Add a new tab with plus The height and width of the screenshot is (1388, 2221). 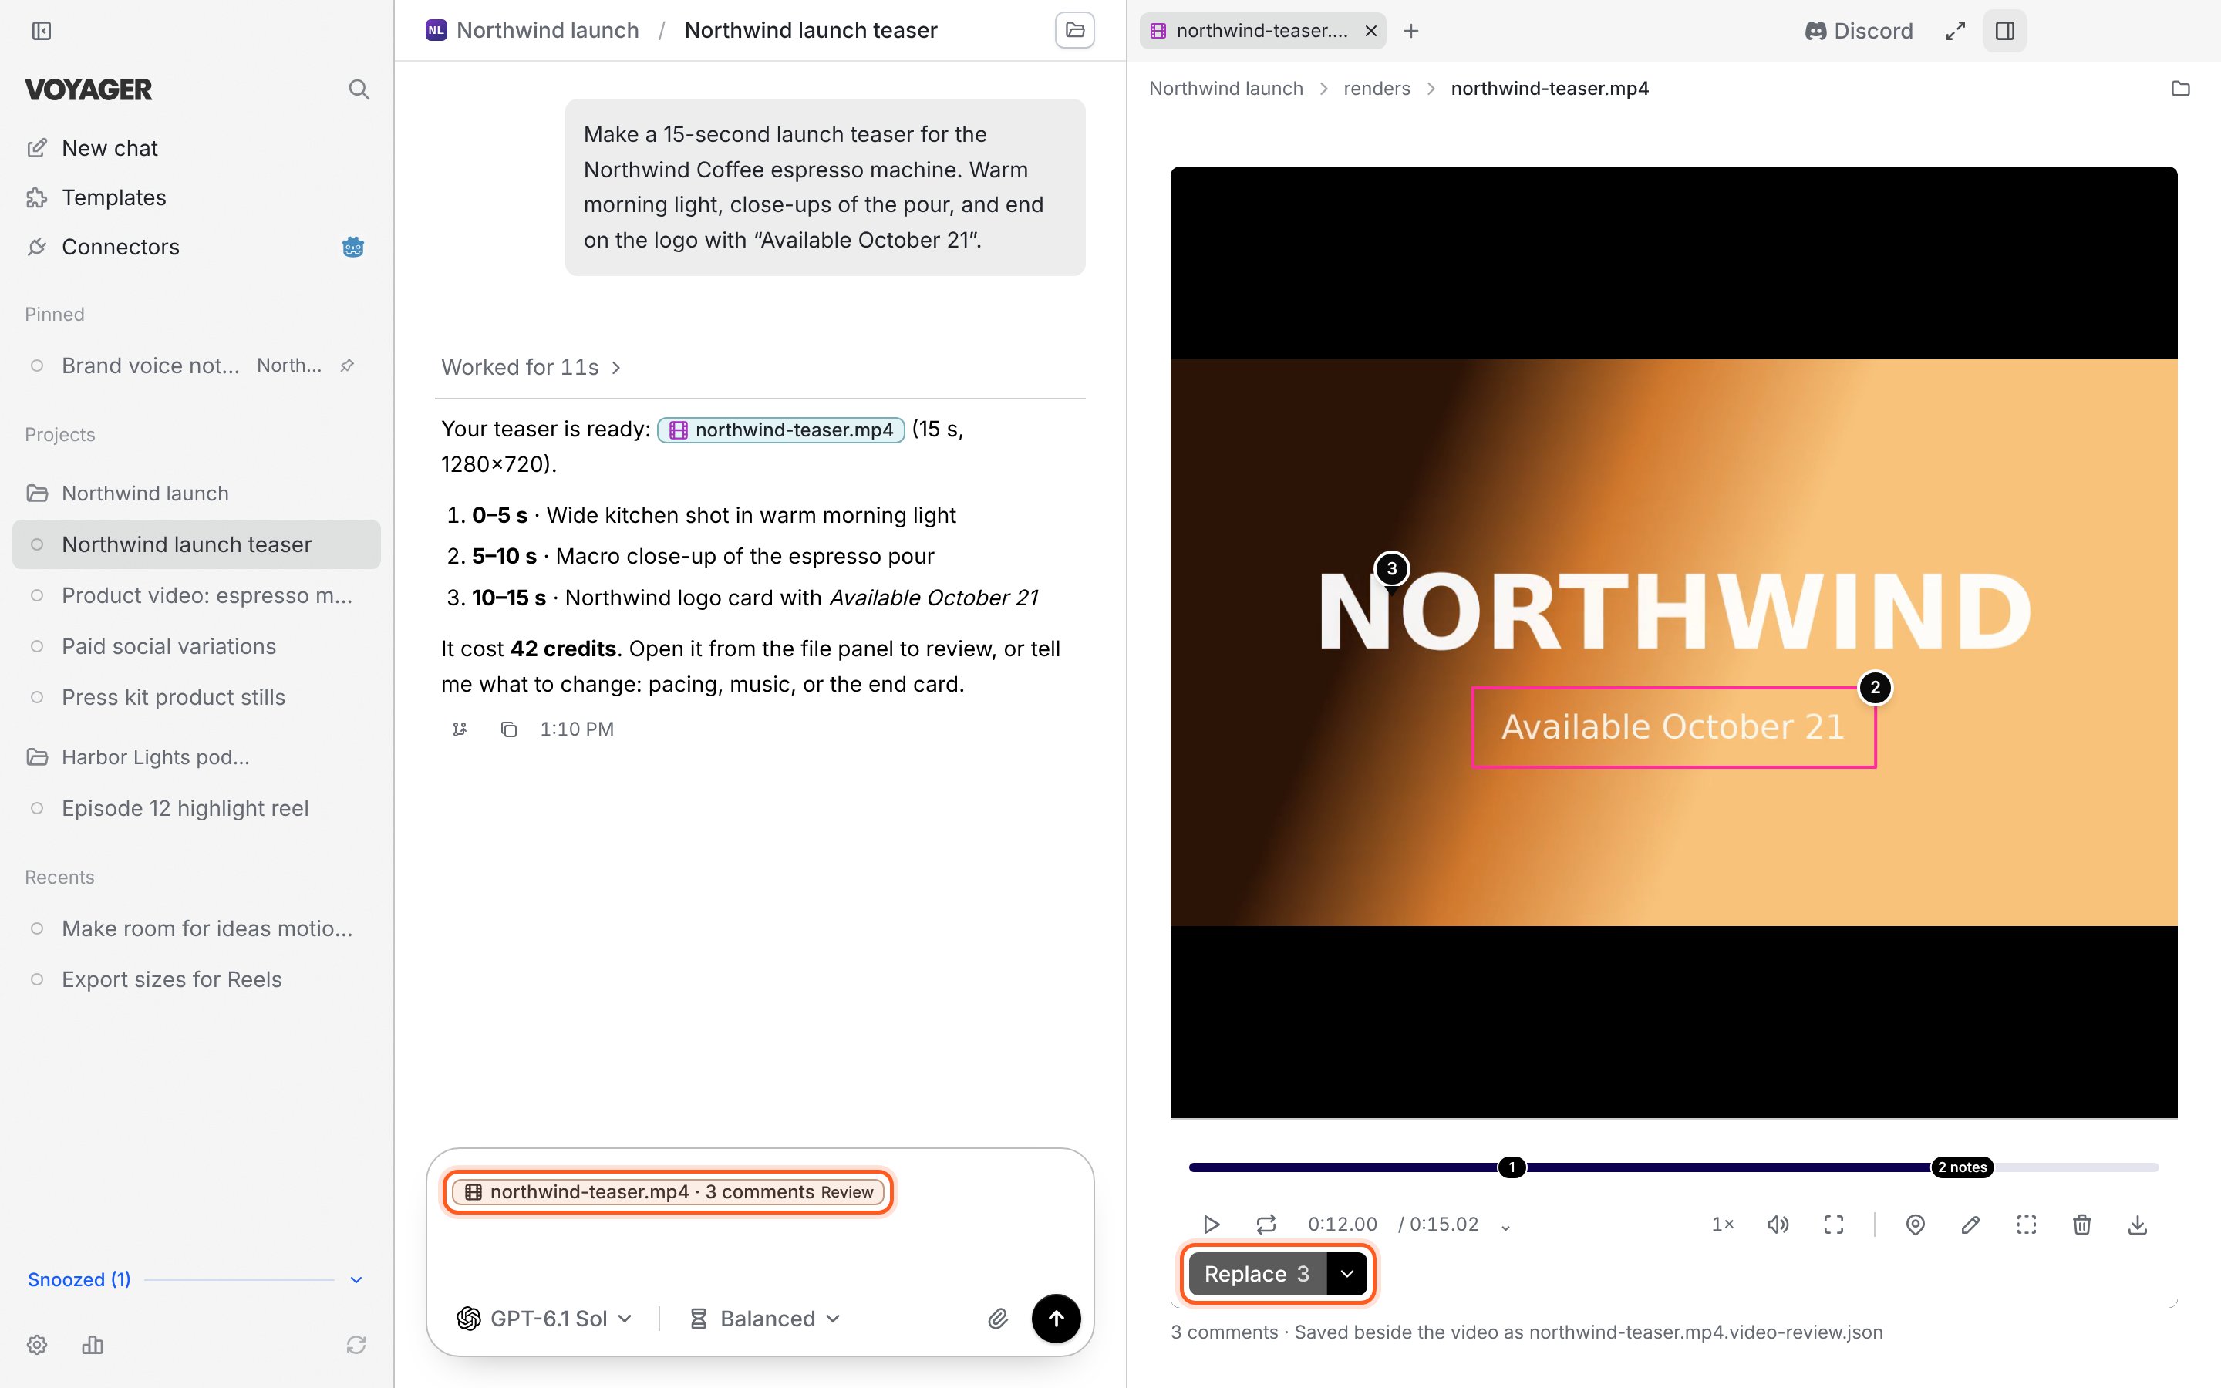point(1410,31)
